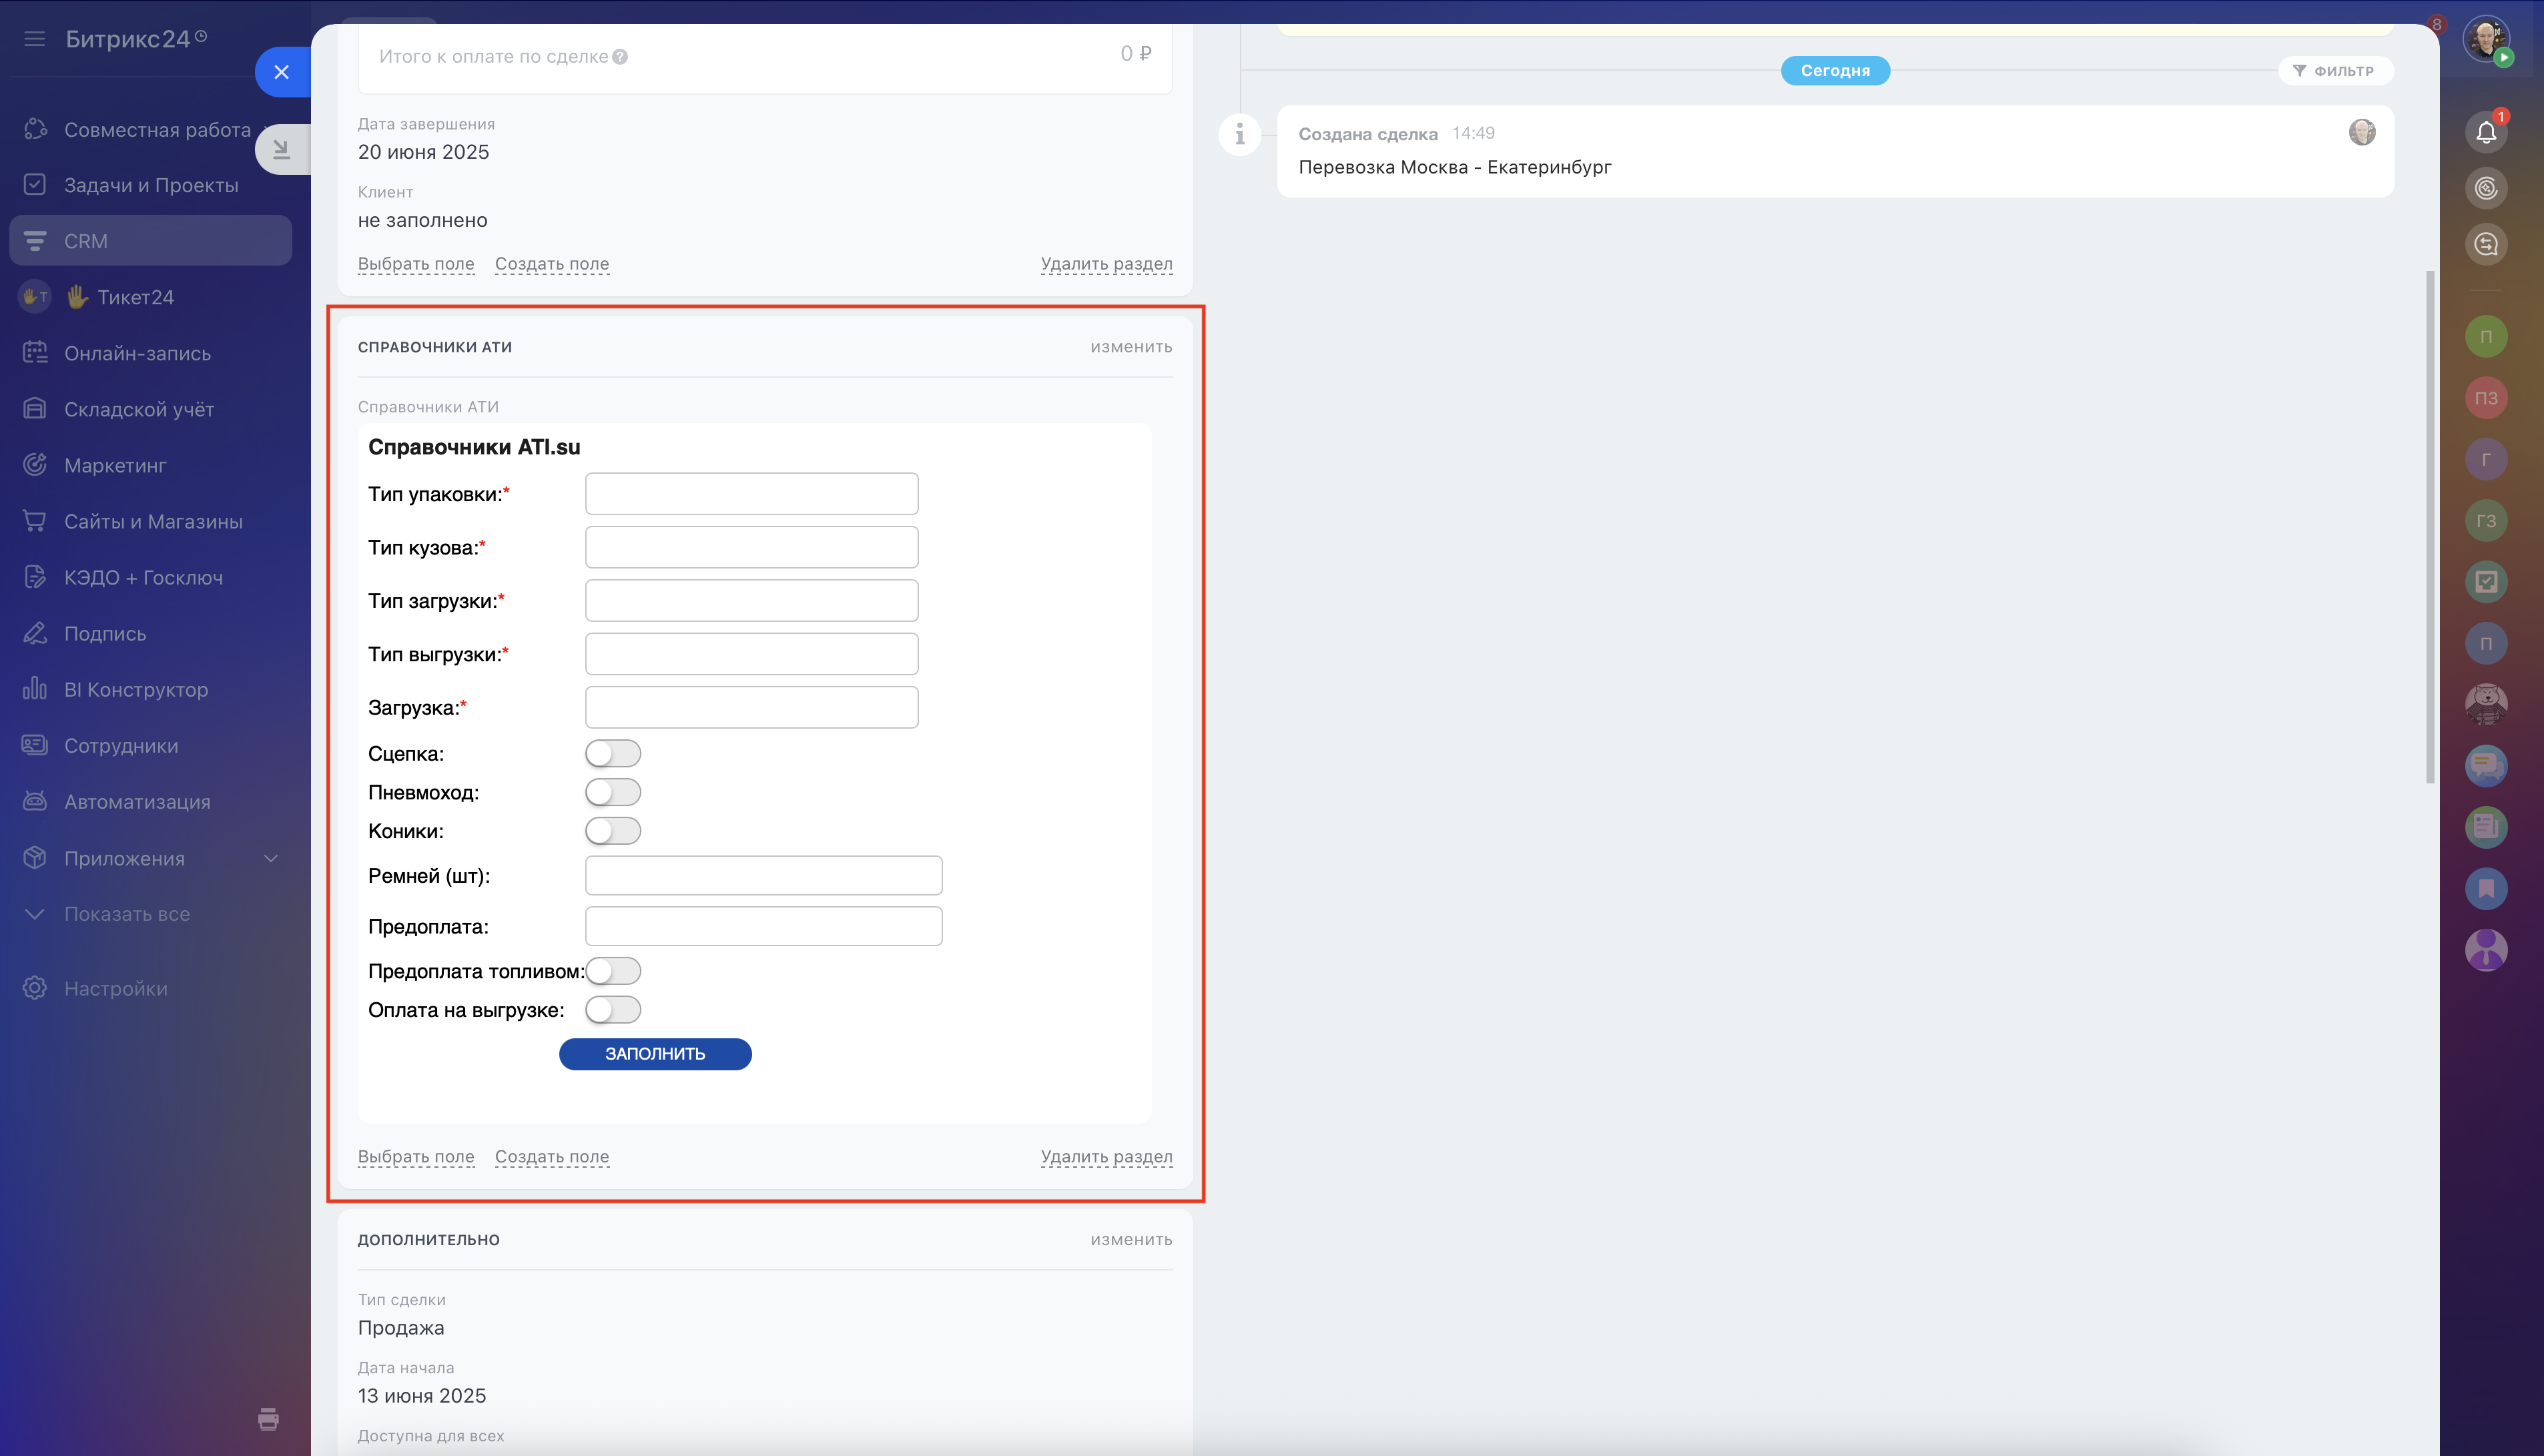The image size is (2544, 1456).
Task: Open the Фильтр dropdown in timeline
Action: pyautogui.click(x=2334, y=71)
